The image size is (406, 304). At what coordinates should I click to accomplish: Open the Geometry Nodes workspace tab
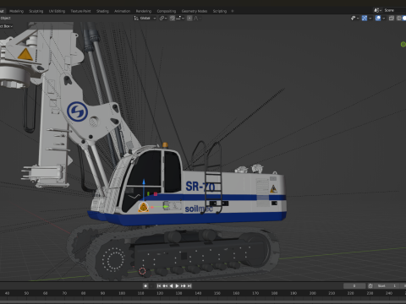point(195,11)
